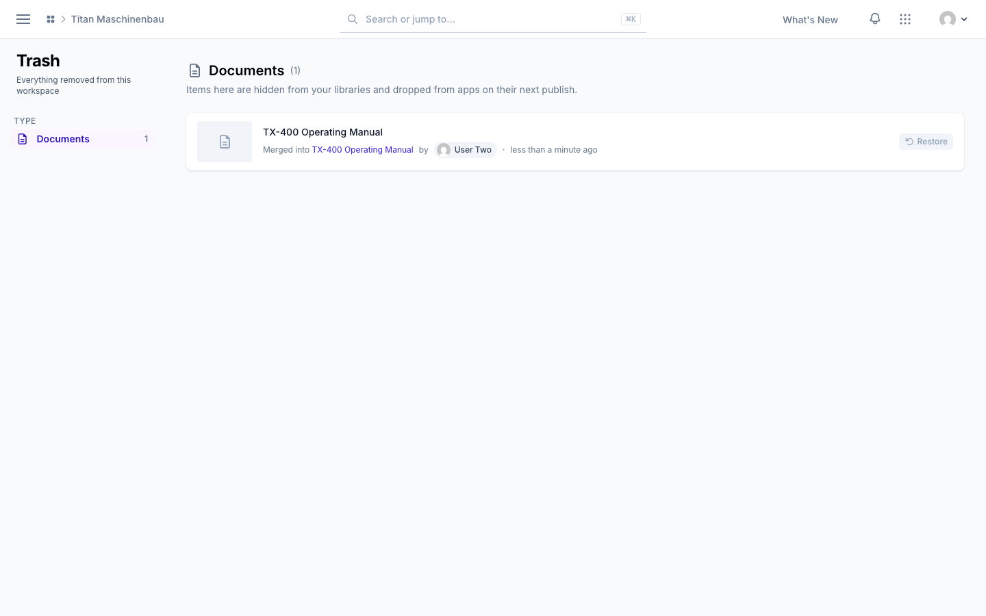The height and width of the screenshot is (616, 986).
Task: Click the workspace grid icon in breadcrumb
Action: coord(51,19)
